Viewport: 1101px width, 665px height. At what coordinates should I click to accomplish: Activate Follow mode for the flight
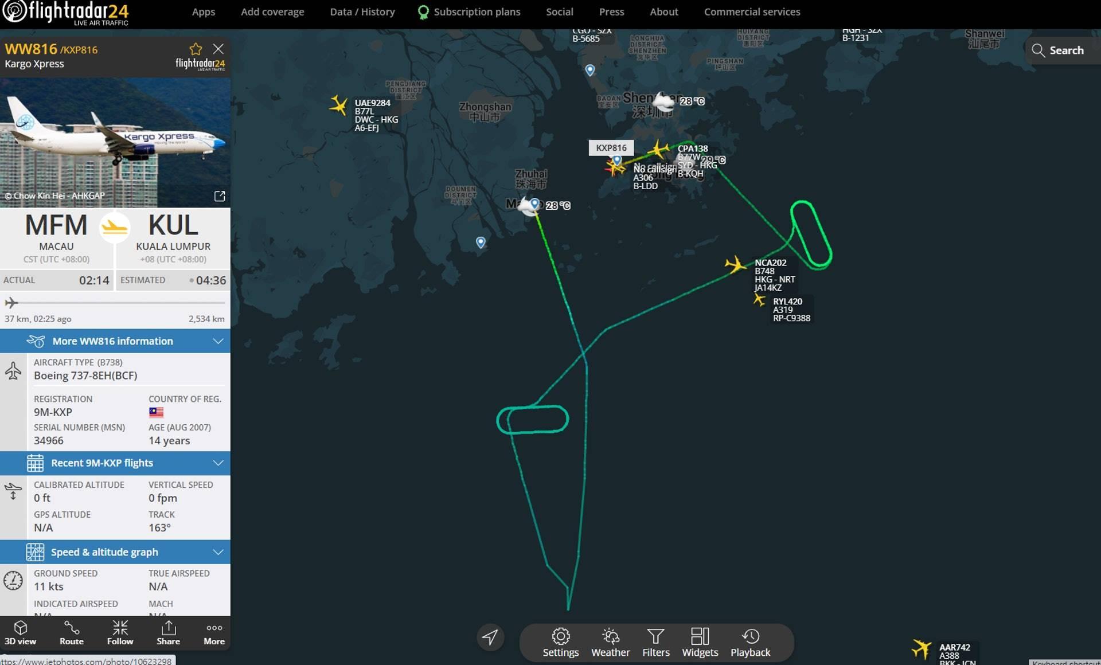point(120,633)
